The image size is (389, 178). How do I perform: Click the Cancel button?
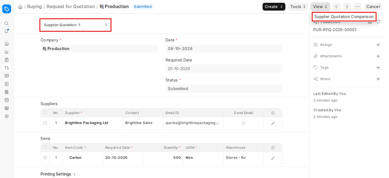(x=373, y=7)
